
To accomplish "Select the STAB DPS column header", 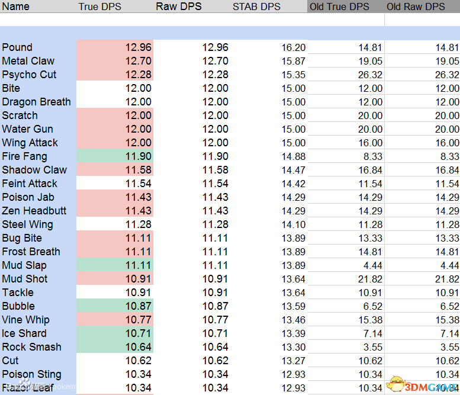I will click(x=256, y=7).
